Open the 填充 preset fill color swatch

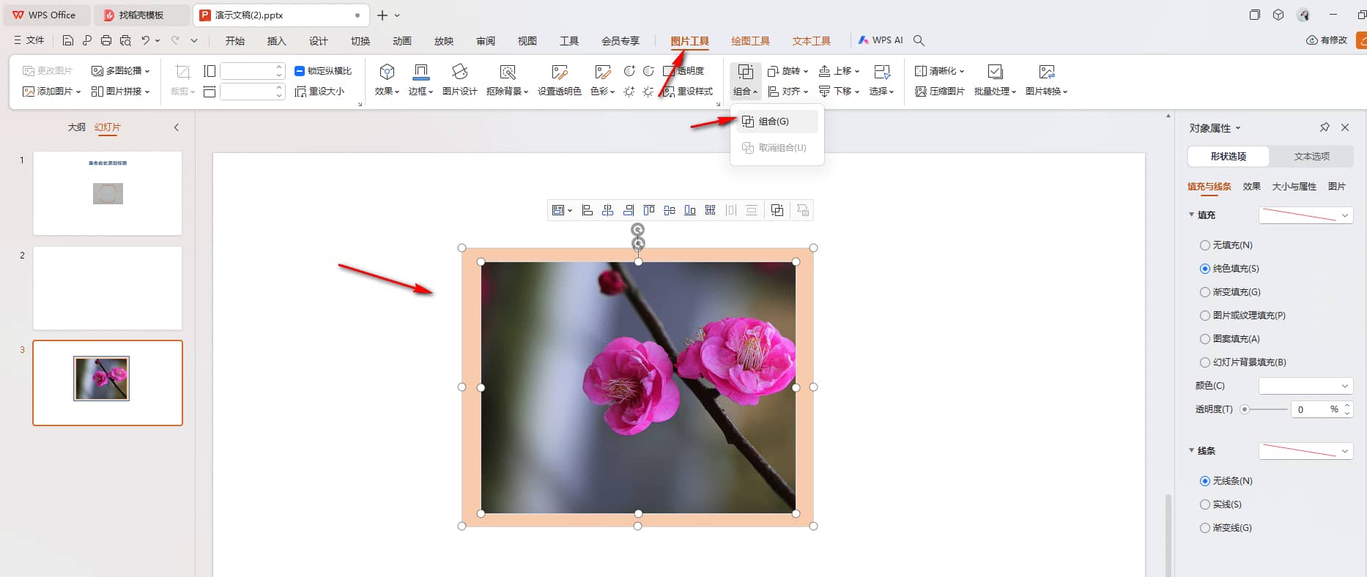(1305, 215)
